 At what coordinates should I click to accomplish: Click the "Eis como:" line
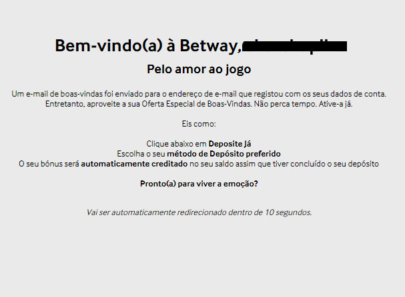[x=199, y=124]
